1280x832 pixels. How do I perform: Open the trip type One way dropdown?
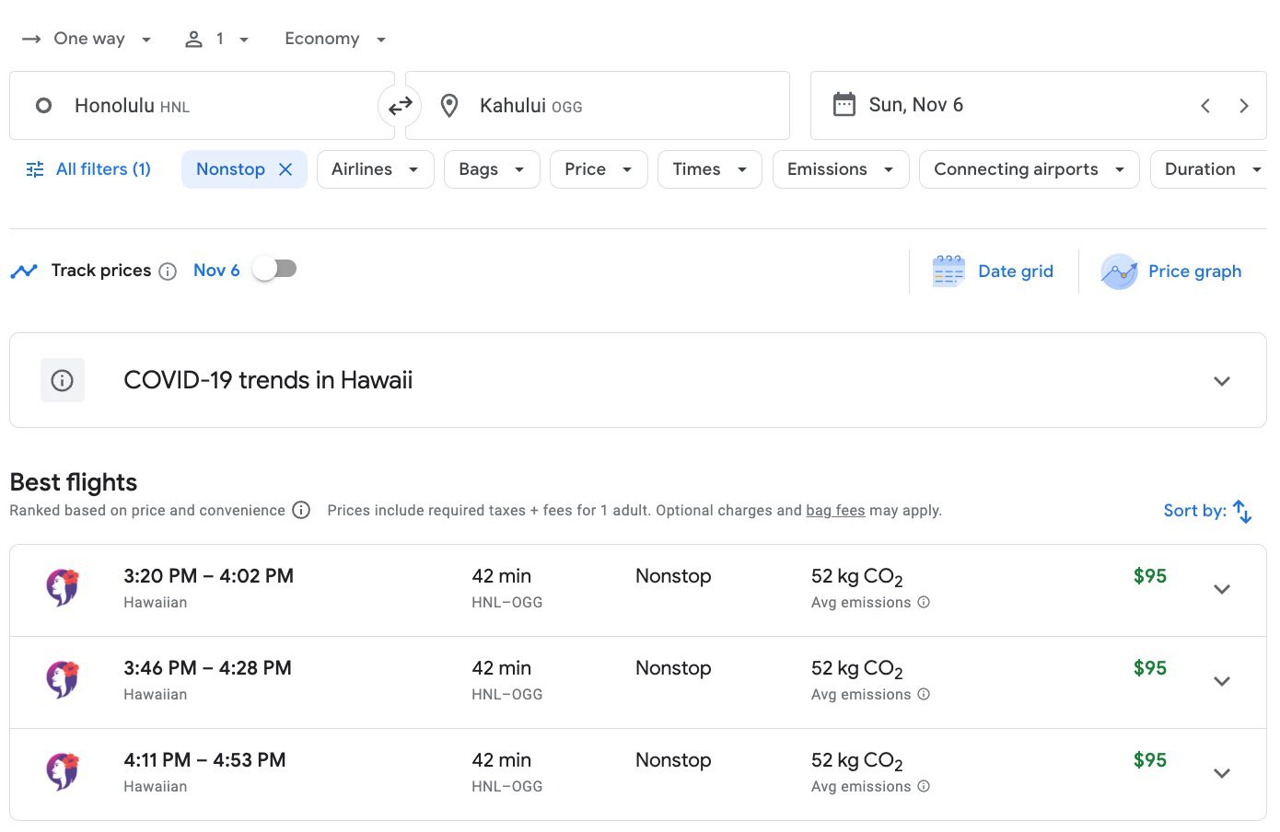tap(87, 39)
